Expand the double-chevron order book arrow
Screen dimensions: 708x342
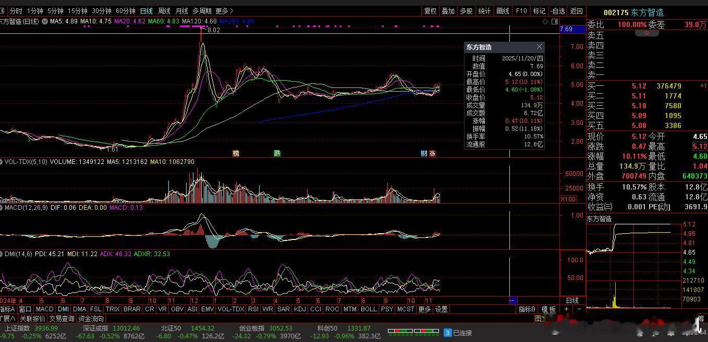click(x=647, y=33)
